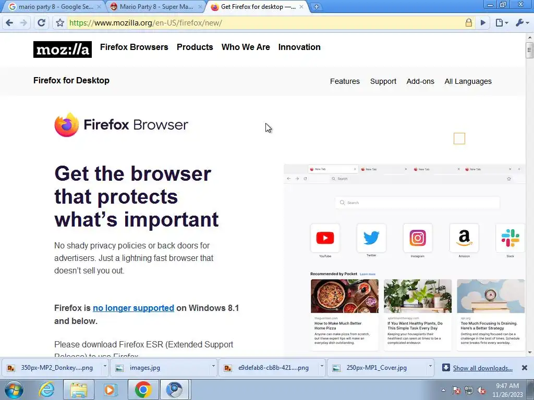Reload the page with the refresh icon

pyautogui.click(x=42, y=23)
